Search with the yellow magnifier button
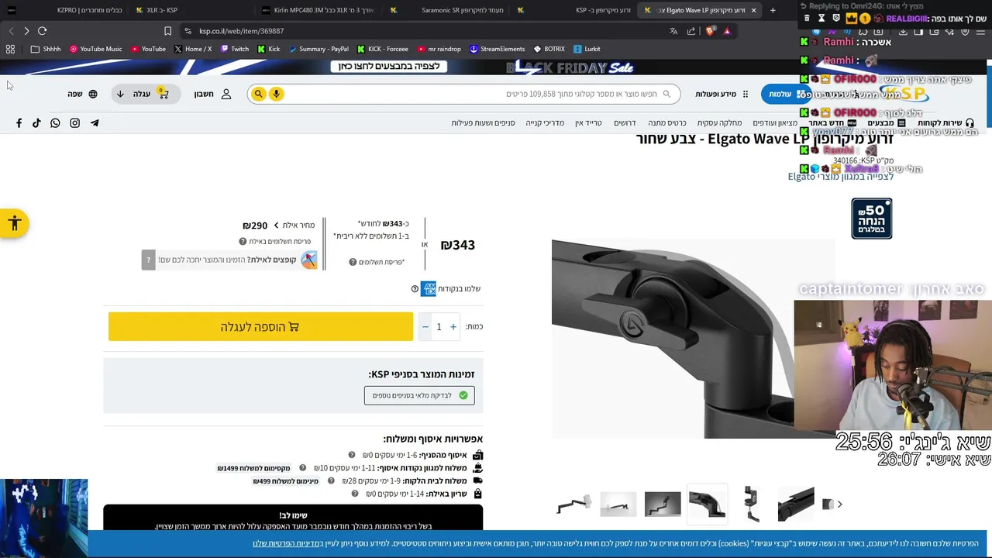Viewport: 992px width, 558px height. coord(259,94)
